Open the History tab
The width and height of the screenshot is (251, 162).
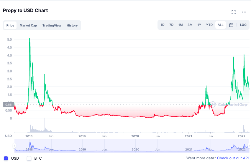point(72,25)
